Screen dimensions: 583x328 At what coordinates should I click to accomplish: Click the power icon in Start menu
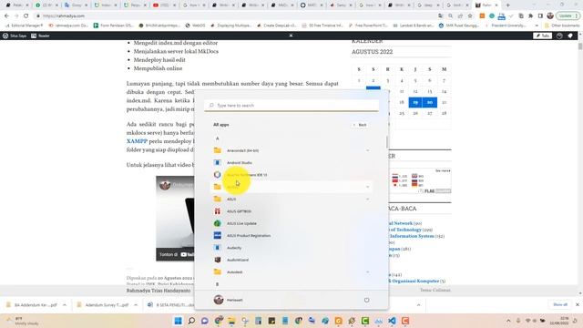366,300
